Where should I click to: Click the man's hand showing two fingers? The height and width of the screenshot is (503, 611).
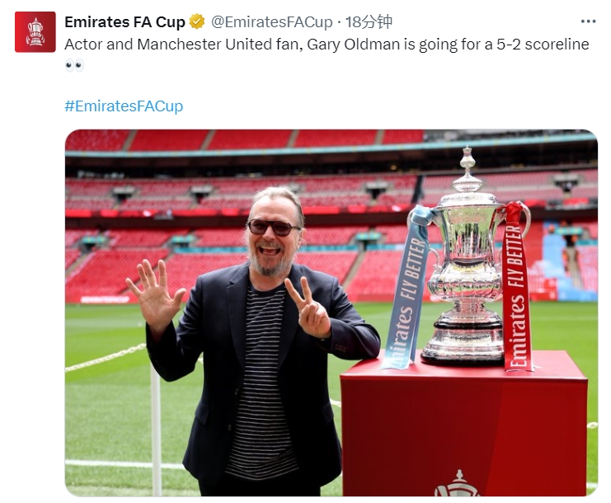point(308,308)
